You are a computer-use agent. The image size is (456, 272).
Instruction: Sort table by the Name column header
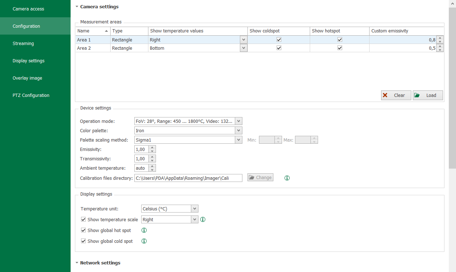93,31
